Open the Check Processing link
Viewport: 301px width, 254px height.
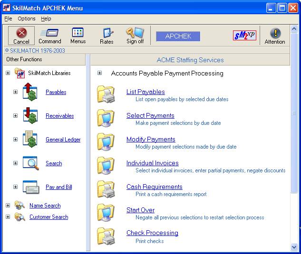[x=152, y=233]
